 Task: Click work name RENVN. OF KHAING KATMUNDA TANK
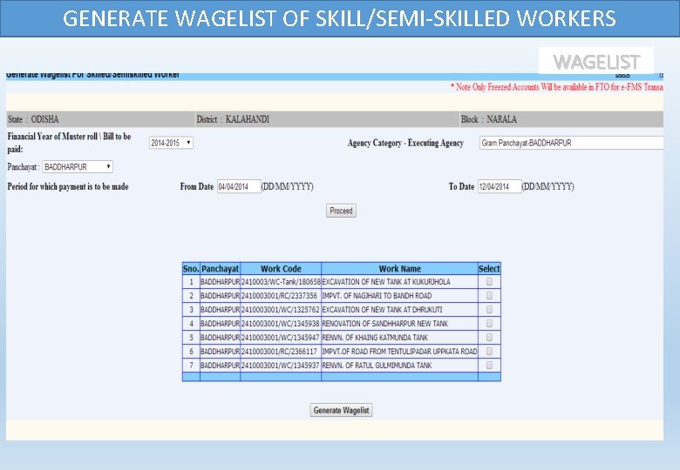pyautogui.click(x=375, y=337)
